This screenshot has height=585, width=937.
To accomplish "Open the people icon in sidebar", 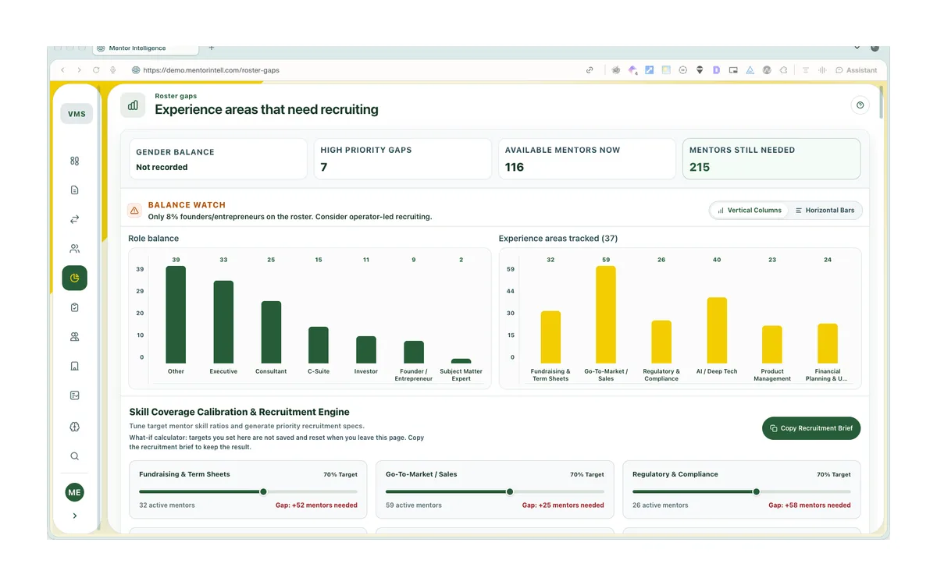I will click(x=74, y=249).
